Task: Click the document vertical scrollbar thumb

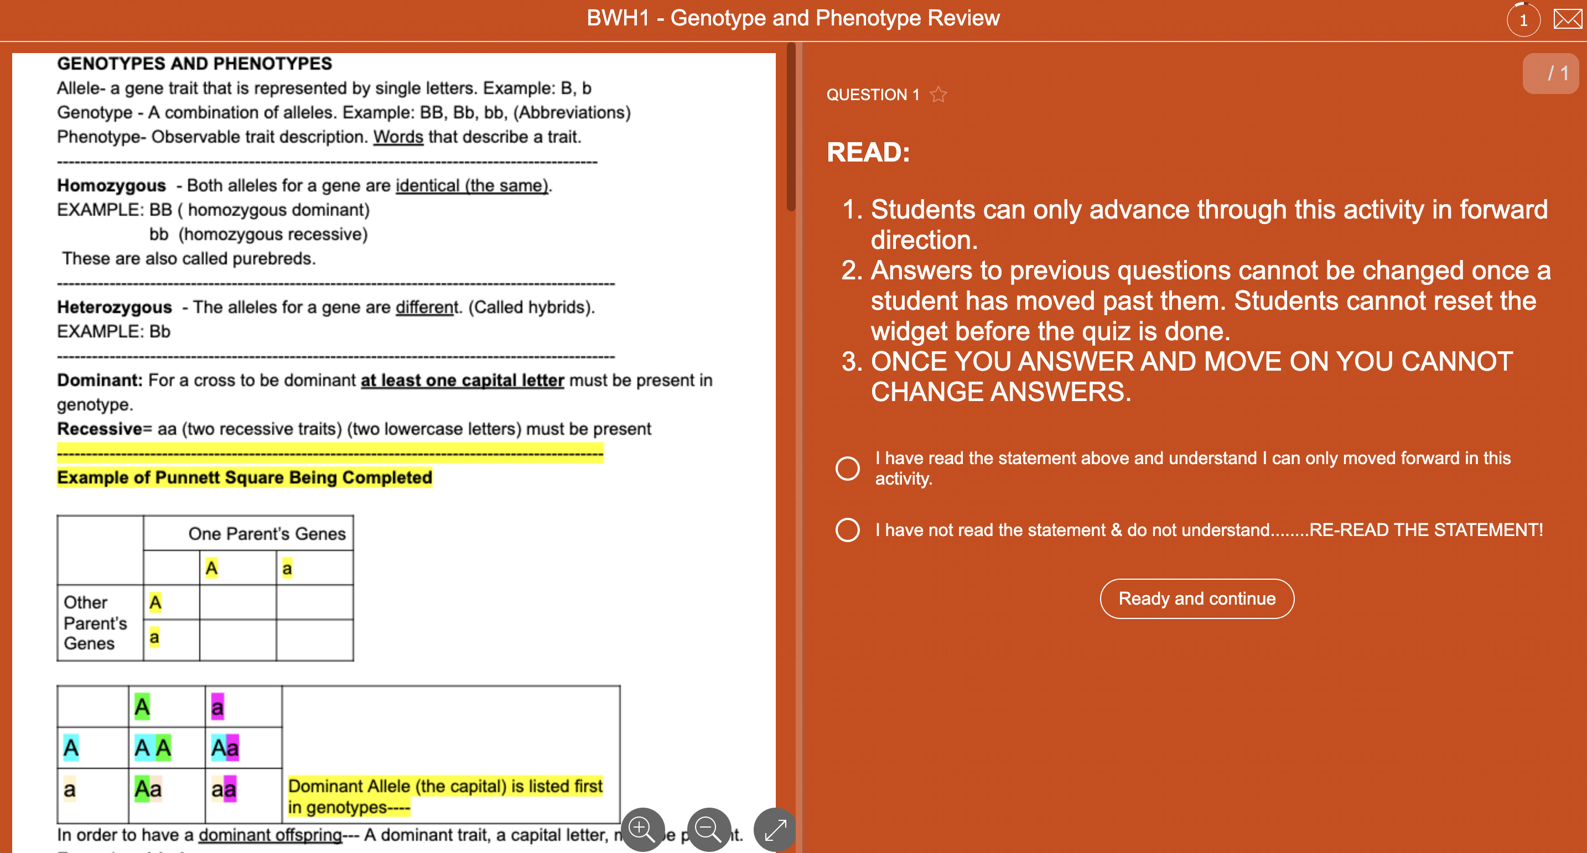Action: 791,126
